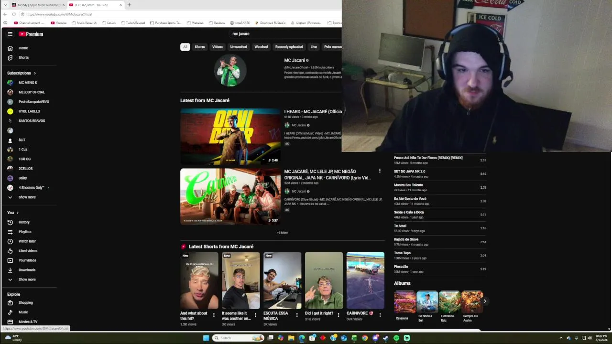Open the OUVI DIZER video thumbnail
Image resolution: width=612 pixels, height=344 pixels.
pos(230,137)
